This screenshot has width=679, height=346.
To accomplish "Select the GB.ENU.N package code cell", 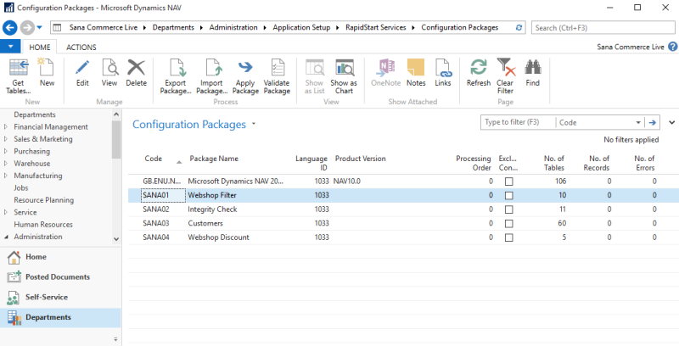I will tap(162, 181).
